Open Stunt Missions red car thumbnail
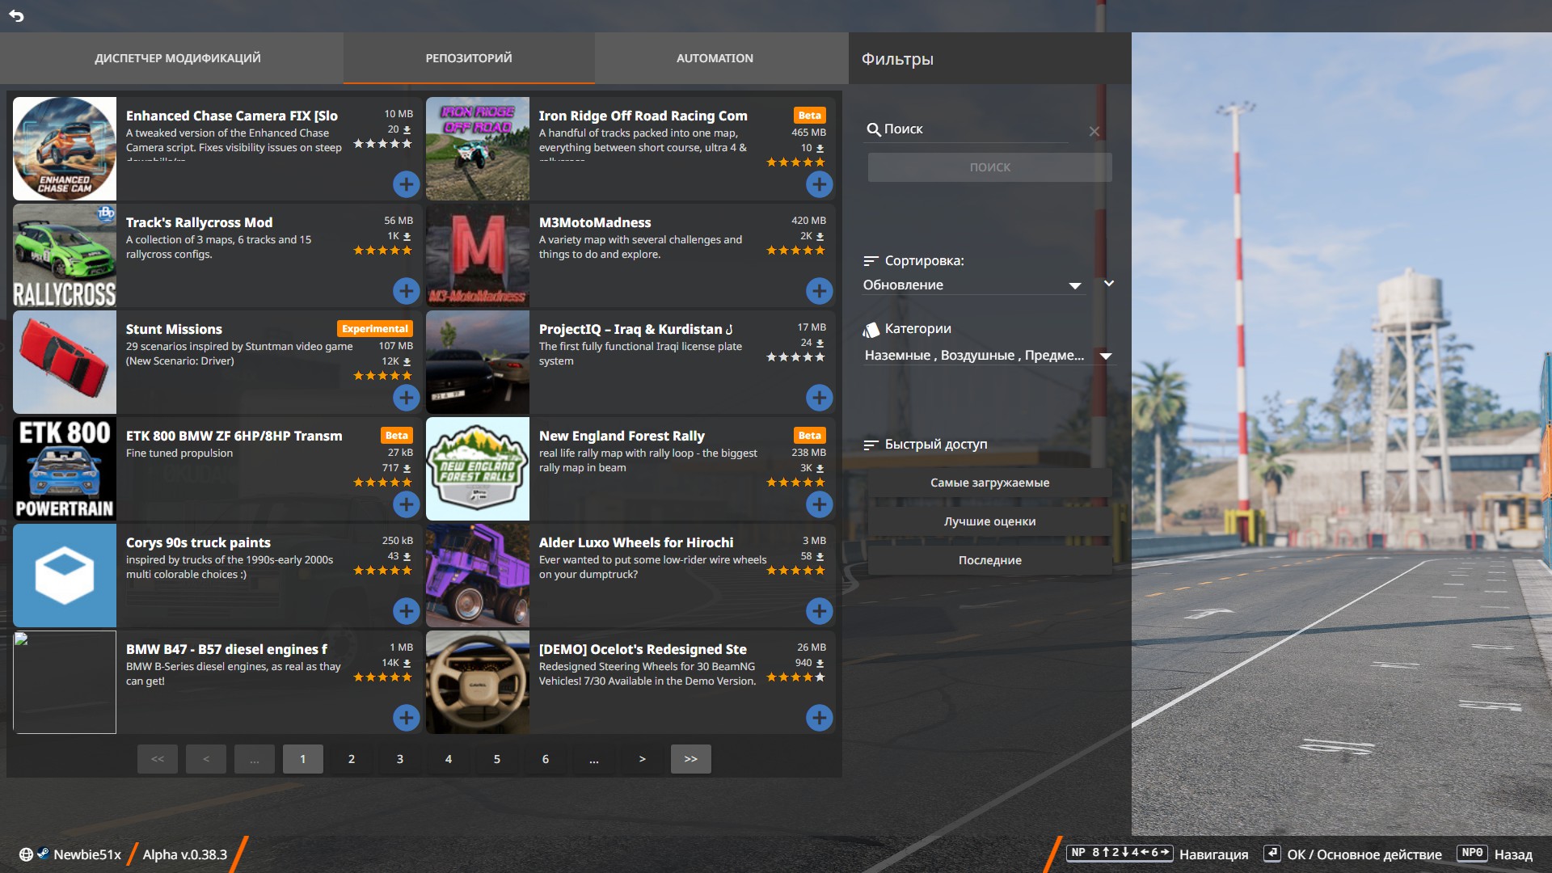 pos(65,362)
